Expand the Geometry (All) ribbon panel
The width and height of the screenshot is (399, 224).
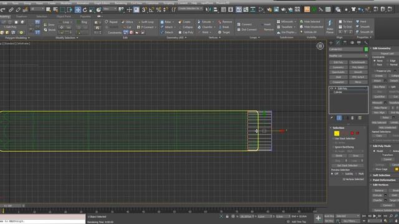[x=176, y=37]
